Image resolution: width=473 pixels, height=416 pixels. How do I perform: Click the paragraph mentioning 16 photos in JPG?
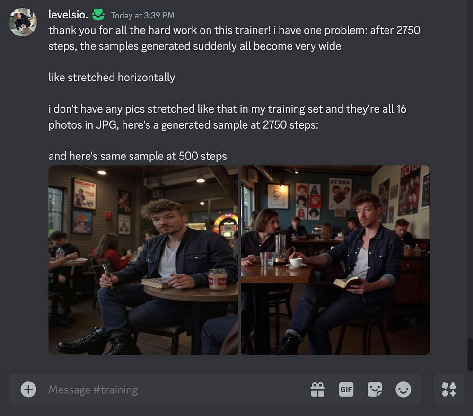(227, 117)
